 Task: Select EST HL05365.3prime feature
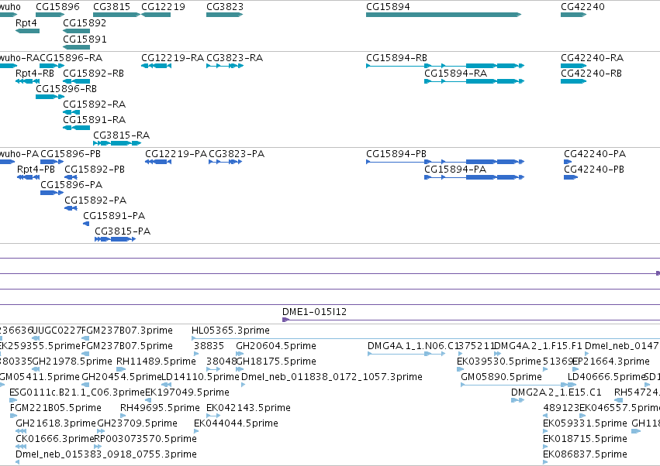click(x=426, y=338)
